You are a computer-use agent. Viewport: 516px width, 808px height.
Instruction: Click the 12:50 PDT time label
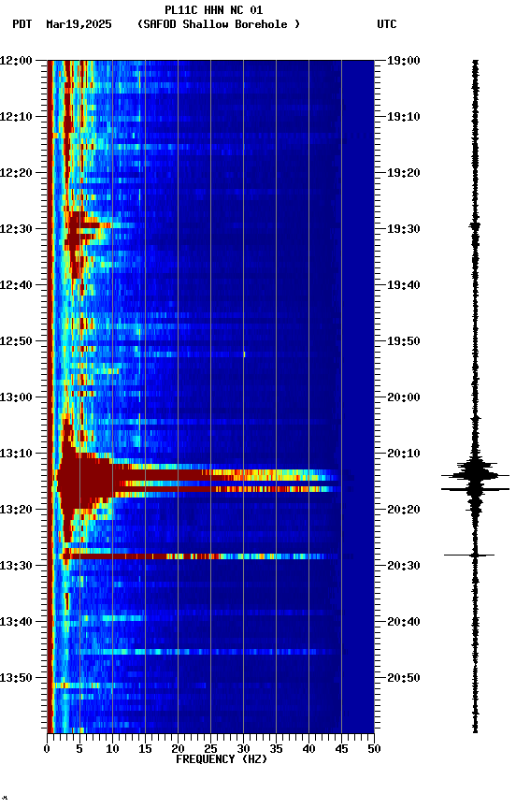point(16,341)
